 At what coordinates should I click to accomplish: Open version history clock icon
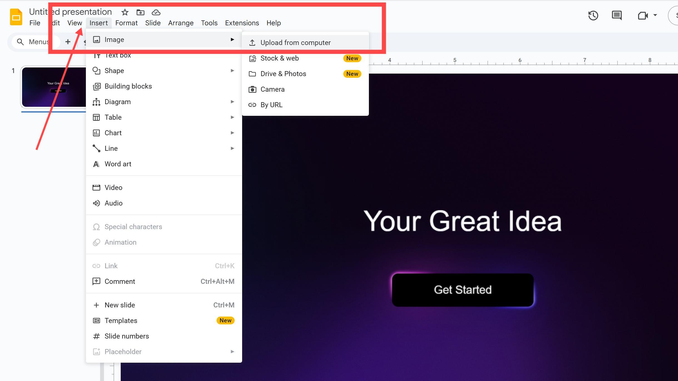click(593, 15)
